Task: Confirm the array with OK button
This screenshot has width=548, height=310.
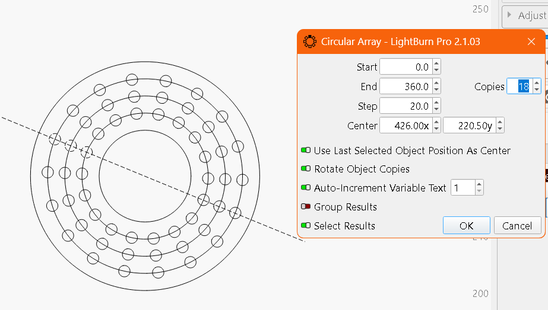Action: (x=466, y=225)
